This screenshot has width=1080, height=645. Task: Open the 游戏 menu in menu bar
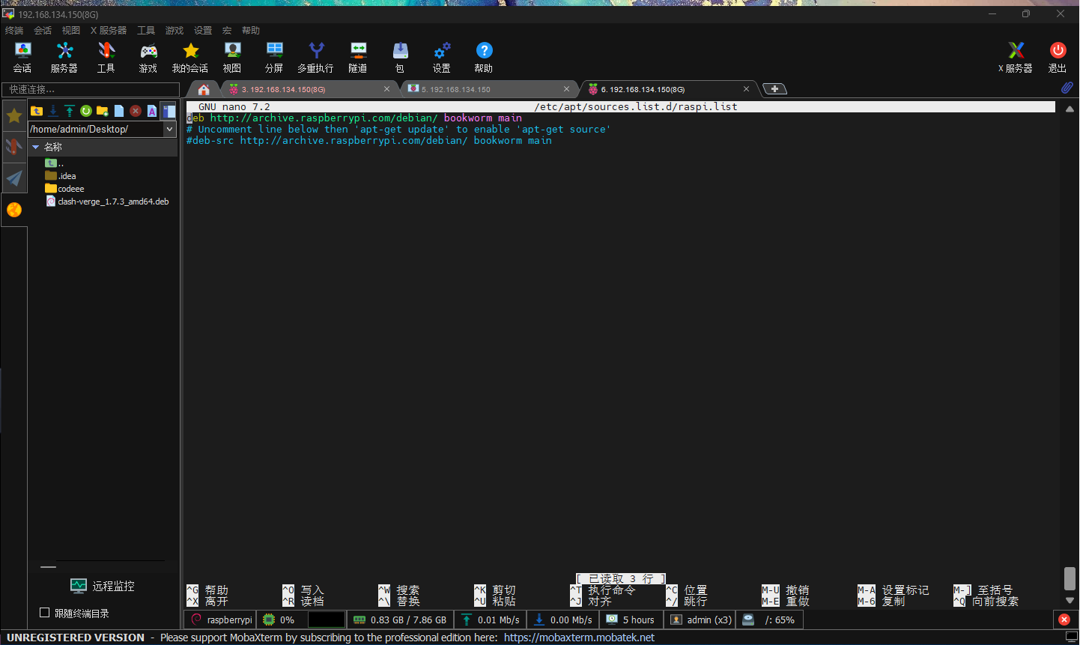click(175, 31)
